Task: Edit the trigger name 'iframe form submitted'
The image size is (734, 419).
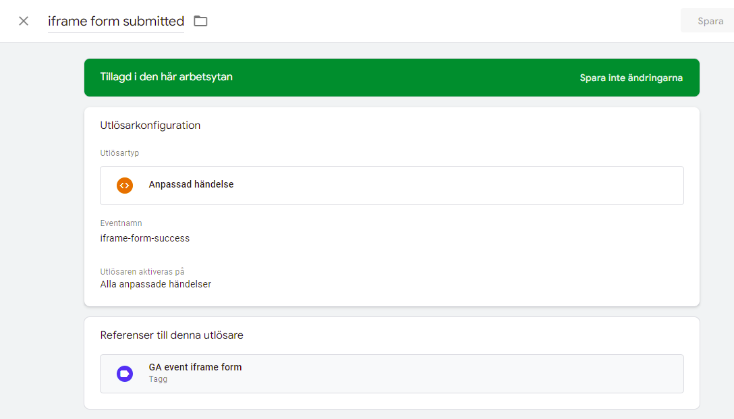Action: (115, 22)
